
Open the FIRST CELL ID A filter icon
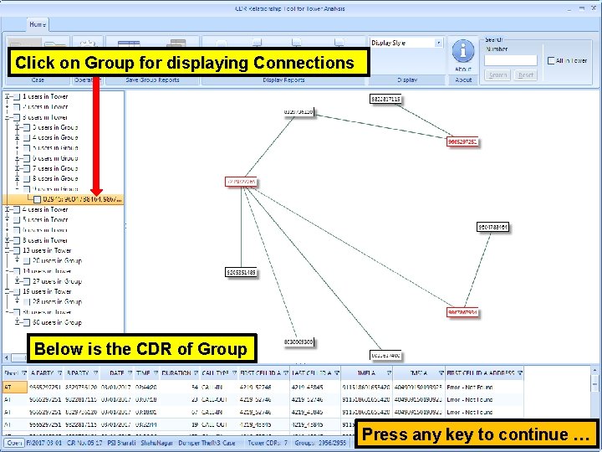(286, 372)
